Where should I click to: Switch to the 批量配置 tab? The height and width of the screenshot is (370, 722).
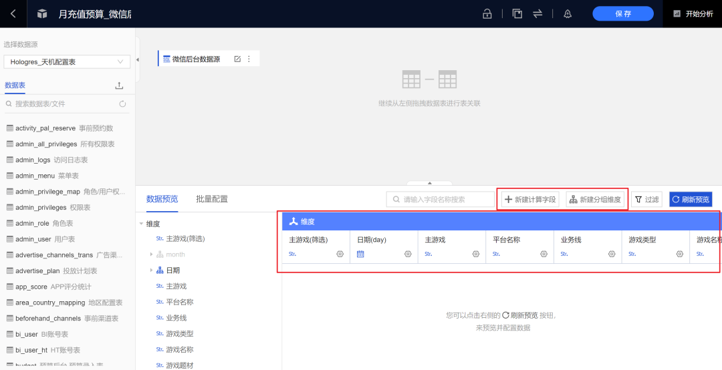pos(212,199)
